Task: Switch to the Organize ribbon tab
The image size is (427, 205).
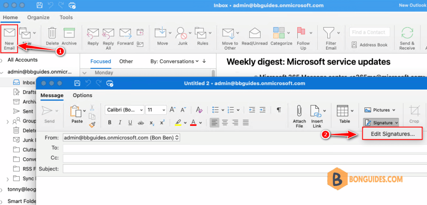Action: tap(38, 17)
